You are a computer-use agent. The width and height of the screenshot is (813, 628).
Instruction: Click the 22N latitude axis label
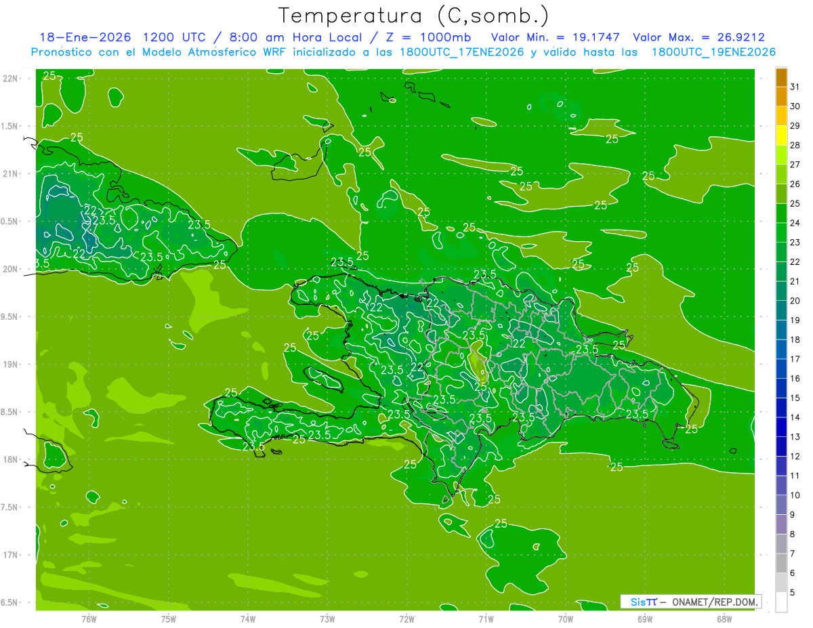click(10, 79)
